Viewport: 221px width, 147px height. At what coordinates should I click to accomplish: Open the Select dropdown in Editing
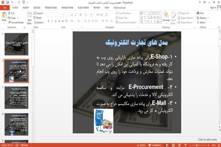(x=202, y=22)
